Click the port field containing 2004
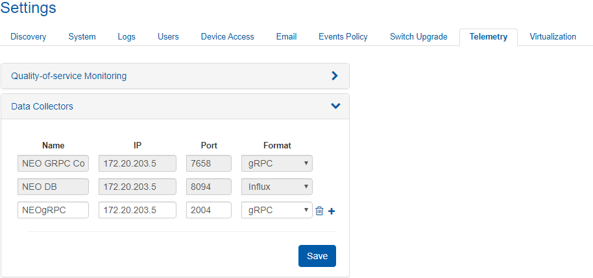Viewport: 593px width, 278px height. pyautogui.click(x=209, y=210)
